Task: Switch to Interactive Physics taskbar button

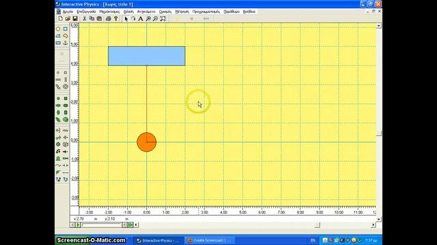Action: (x=158, y=240)
